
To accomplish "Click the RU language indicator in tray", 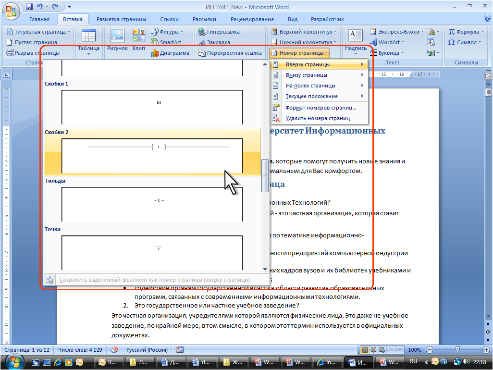I will 413,361.
